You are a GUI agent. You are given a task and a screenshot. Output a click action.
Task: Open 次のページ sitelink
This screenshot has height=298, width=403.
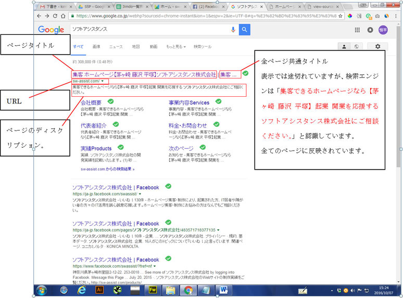click(x=181, y=148)
